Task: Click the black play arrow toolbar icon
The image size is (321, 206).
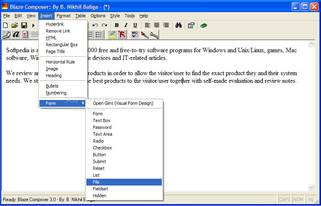Action: pos(33,25)
